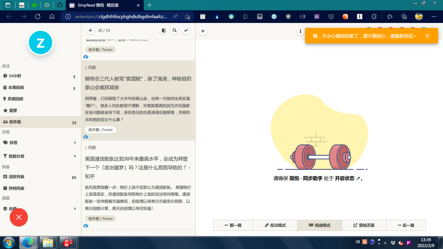Refresh the current page
443x249 pixels.
click(37, 17)
